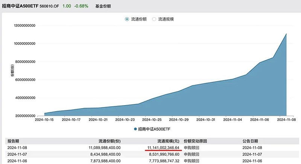Select report date 2024-11-07 in first column

pos(17,154)
